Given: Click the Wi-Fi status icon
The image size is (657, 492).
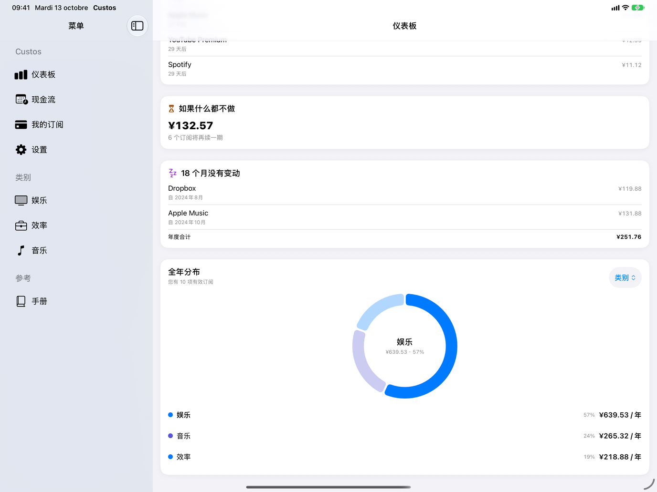Looking at the screenshot, I should click(625, 8).
